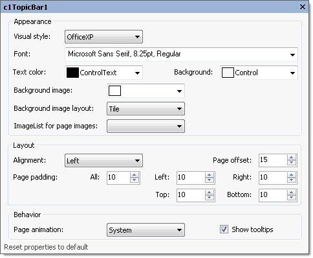This screenshot has width=313, height=258.
Task: Expand the Background image dropdown
Action: pos(146,91)
